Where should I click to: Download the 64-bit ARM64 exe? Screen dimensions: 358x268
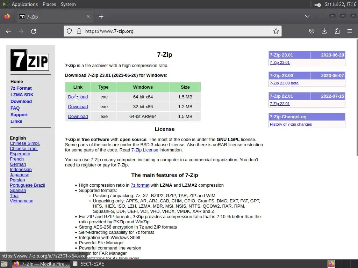78,117
